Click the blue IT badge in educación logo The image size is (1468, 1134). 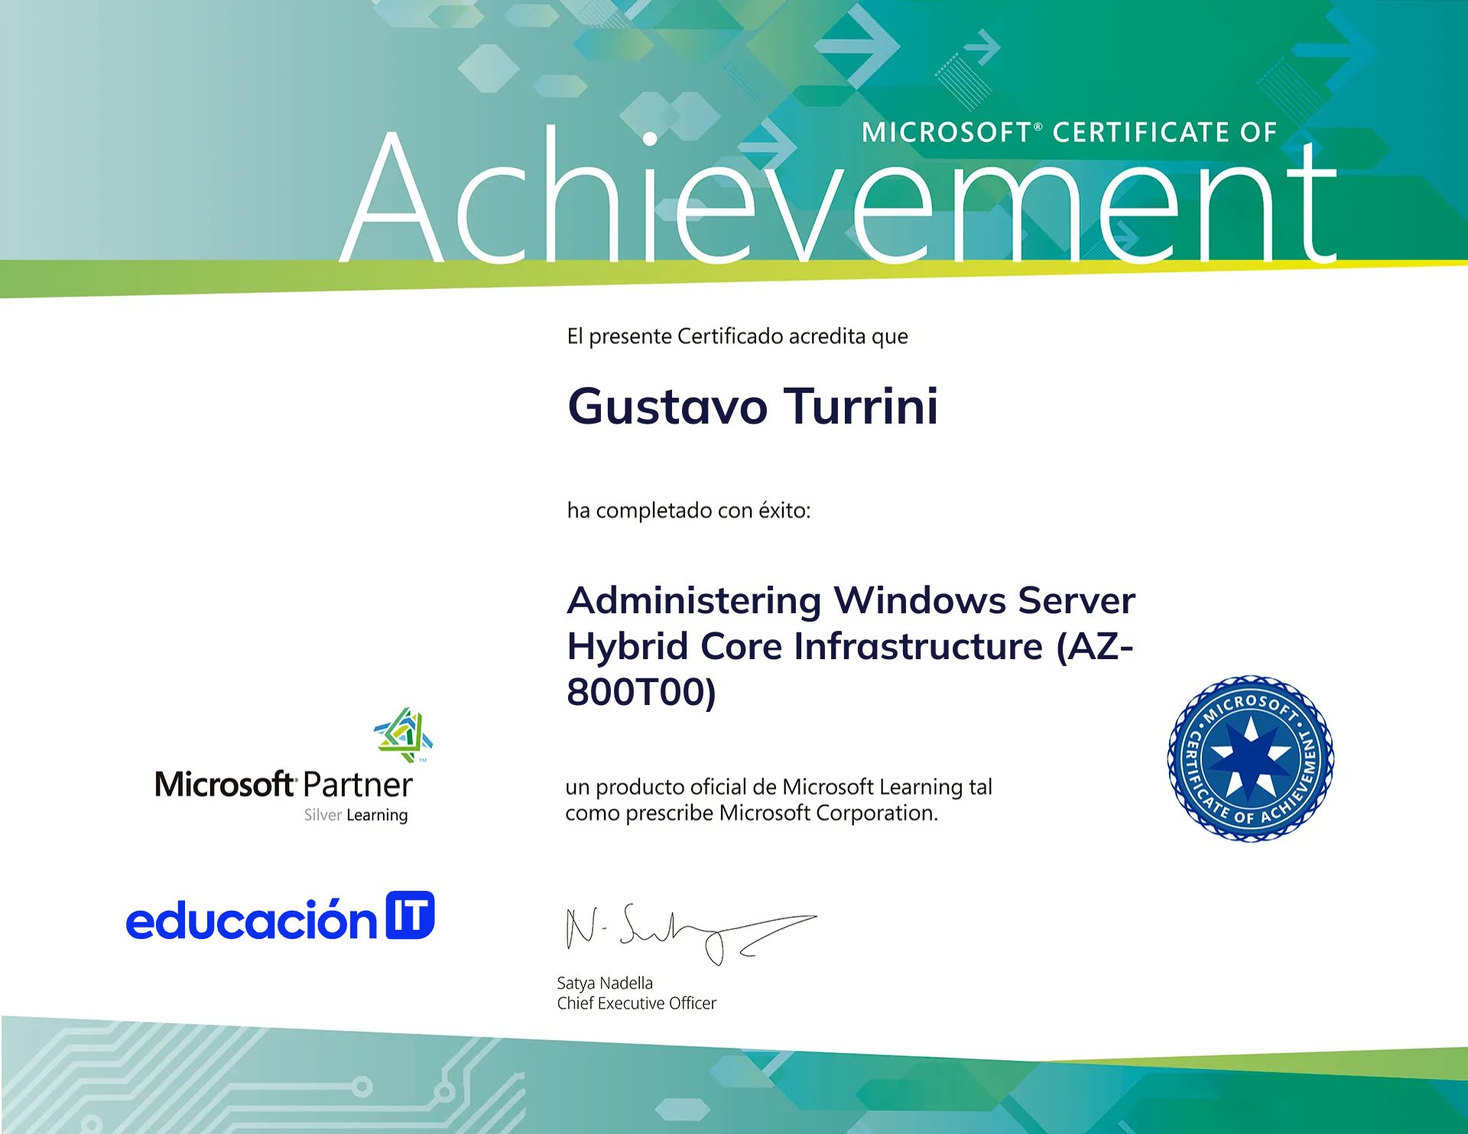pos(410,915)
